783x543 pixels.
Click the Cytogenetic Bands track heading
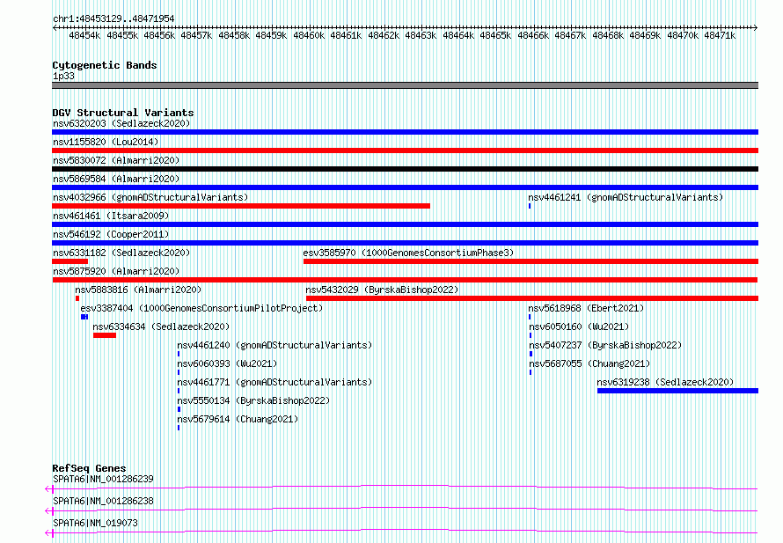105,65
